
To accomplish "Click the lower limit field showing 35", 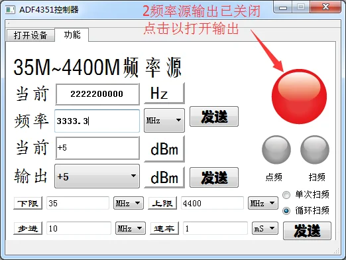I will pyautogui.click(x=78, y=203).
